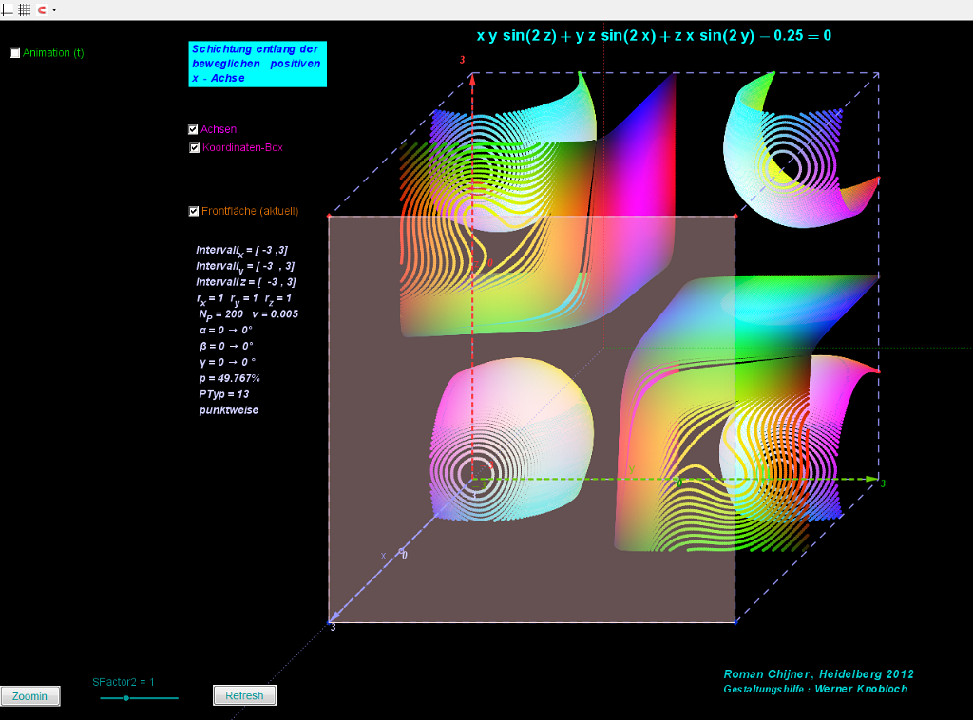
Task: Click the surface equation title text
Action: click(654, 36)
